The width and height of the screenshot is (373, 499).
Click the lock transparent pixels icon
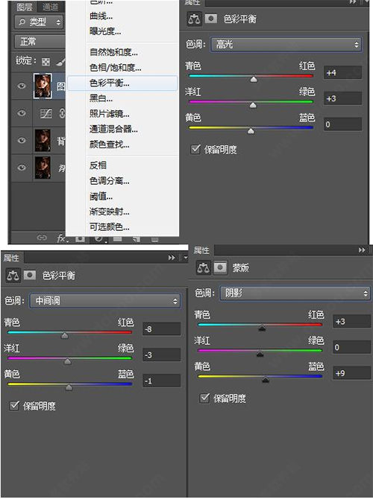pos(46,62)
